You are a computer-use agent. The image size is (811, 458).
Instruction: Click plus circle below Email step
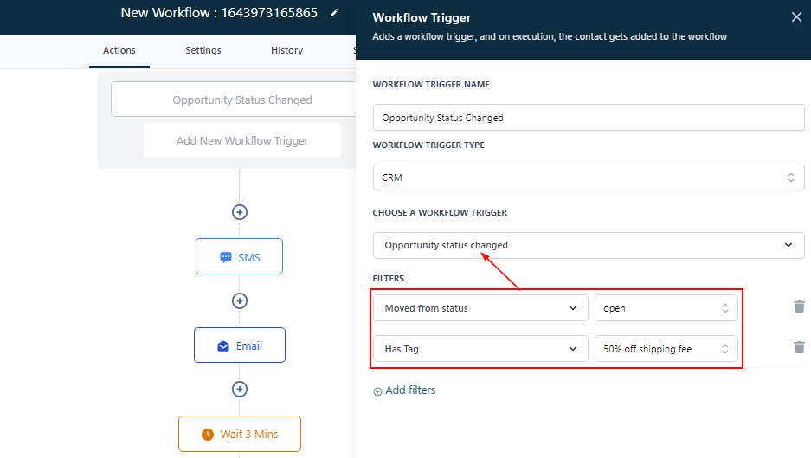coord(240,390)
